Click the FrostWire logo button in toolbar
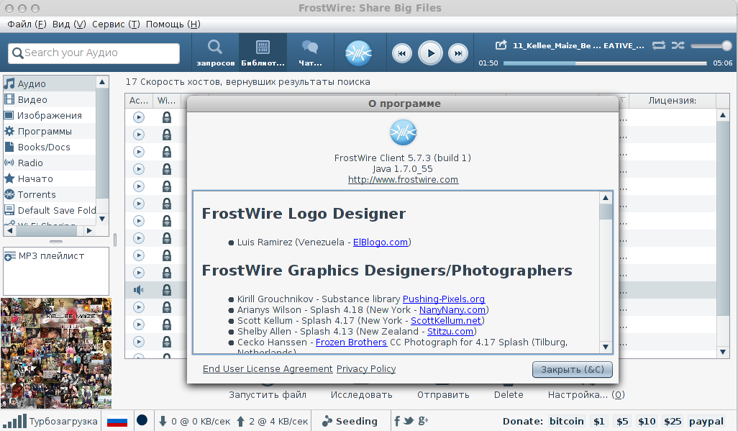 point(359,53)
